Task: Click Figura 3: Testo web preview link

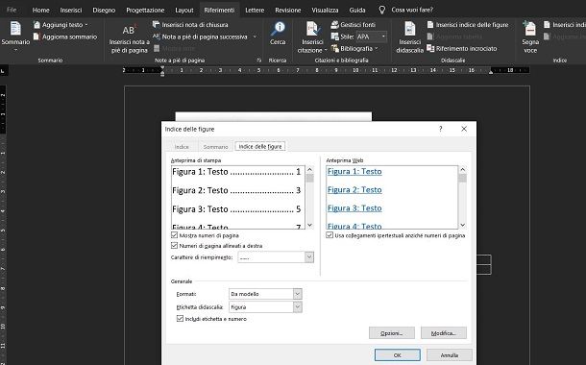Action: [x=354, y=208]
